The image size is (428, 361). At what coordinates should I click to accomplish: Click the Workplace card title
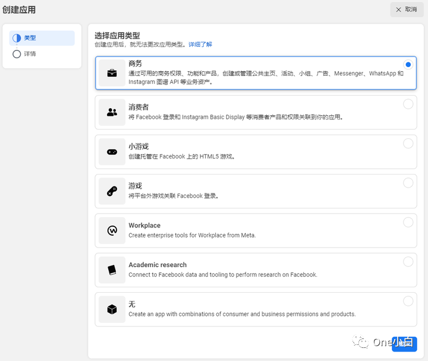144,226
